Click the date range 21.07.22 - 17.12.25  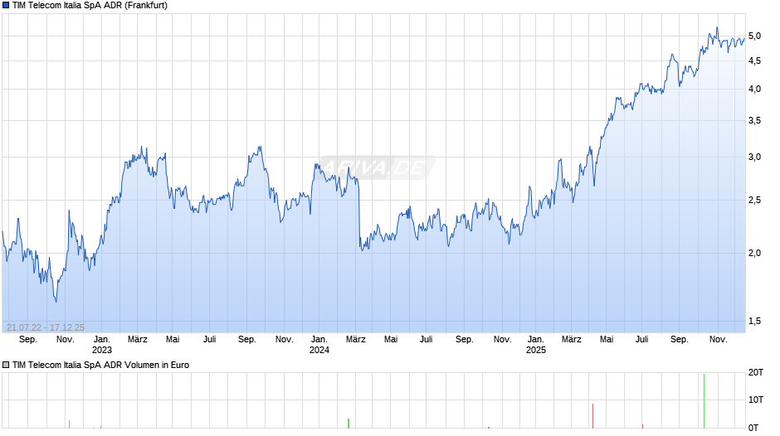coord(46,327)
